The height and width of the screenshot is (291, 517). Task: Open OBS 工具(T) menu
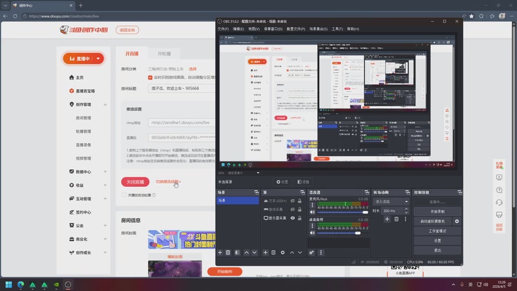[x=337, y=29]
